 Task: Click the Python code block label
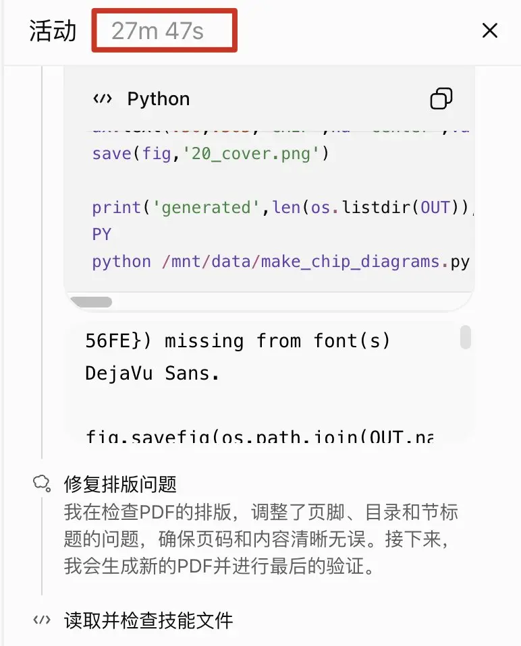pyautogui.click(x=159, y=99)
